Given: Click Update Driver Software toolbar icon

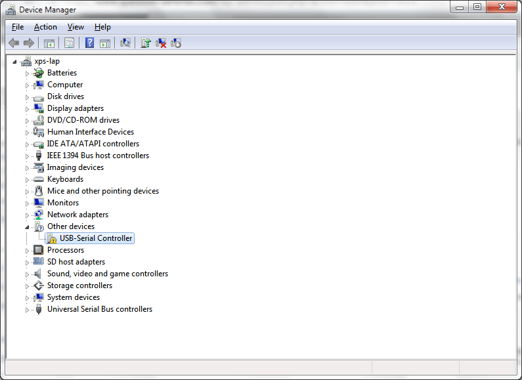Looking at the screenshot, I should (x=146, y=43).
